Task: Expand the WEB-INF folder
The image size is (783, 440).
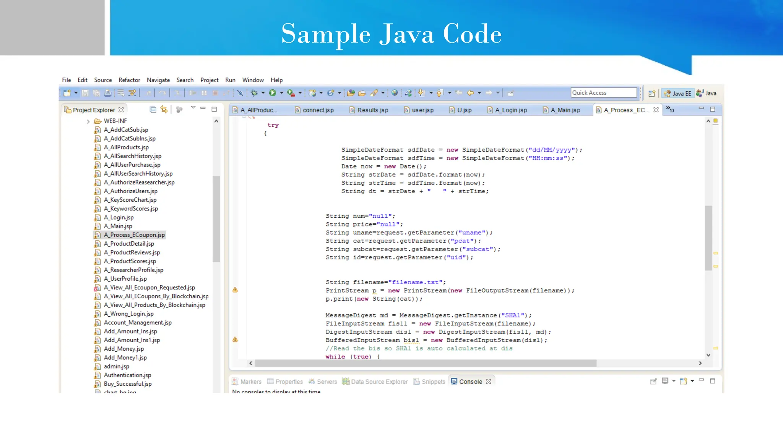Action: (88, 121)
